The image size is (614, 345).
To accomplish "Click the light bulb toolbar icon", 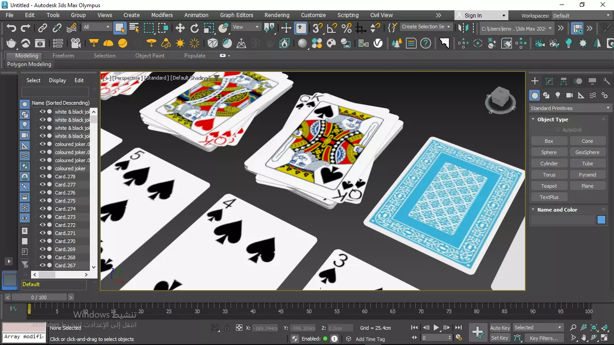I will [569, 44].
